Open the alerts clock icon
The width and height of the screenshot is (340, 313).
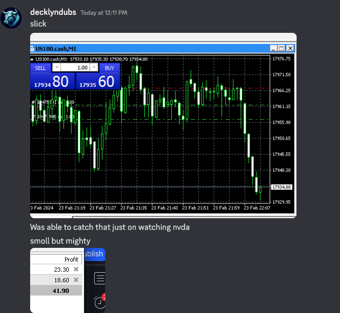pos(99,302)
